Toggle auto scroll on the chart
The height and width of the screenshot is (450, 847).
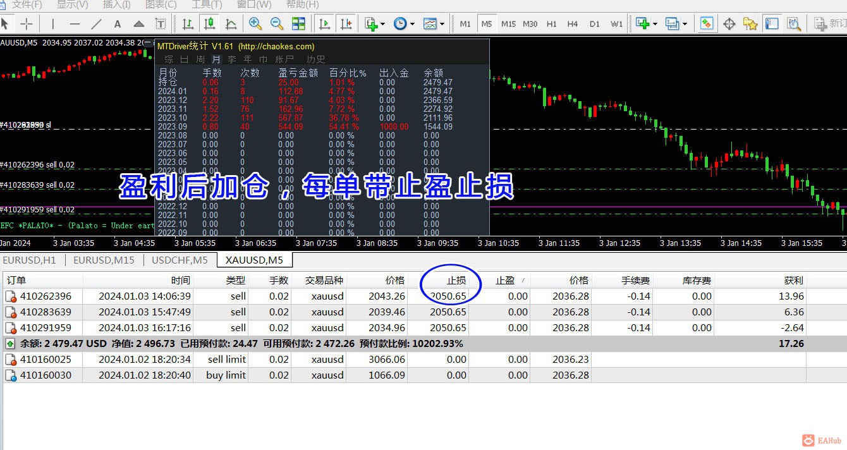pos(324,23)
